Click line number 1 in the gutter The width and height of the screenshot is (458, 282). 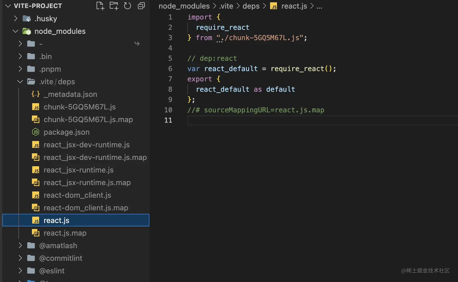point(170,17)
